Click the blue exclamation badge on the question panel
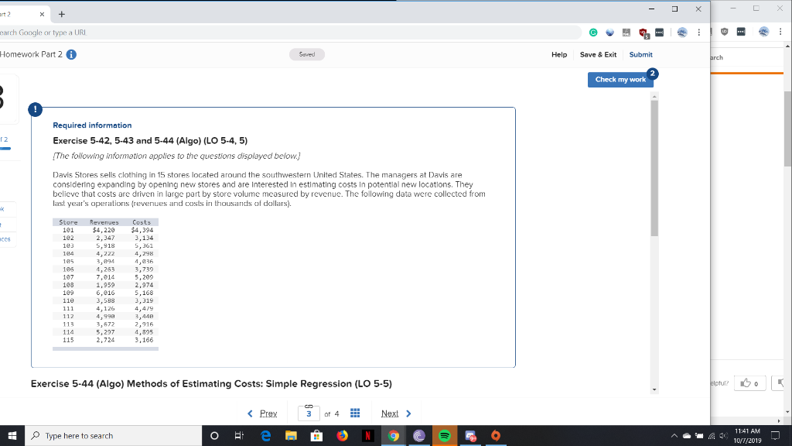Screen dimensions: 792x446 click(35, 109)
